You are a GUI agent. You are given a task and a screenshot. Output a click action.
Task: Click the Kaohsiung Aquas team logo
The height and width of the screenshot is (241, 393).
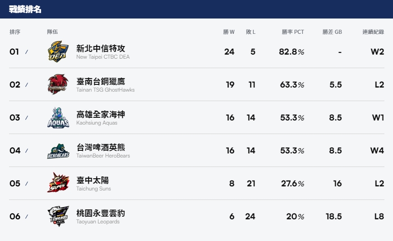click(x=58, y=117)
